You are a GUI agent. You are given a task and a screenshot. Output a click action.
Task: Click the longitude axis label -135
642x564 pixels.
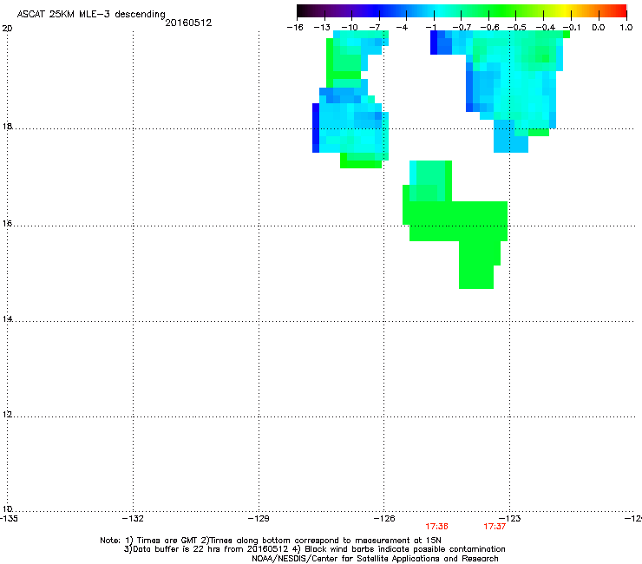[x=9, y=519]
